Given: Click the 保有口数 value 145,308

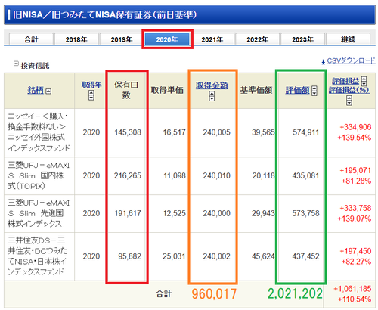Looking at the screenshot, I should 128,132.
